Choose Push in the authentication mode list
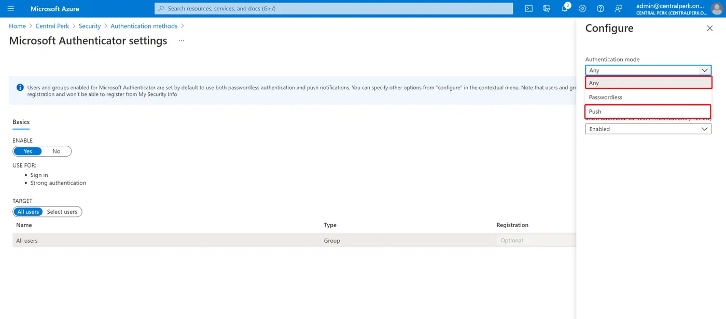 click(x=648, y=112)
